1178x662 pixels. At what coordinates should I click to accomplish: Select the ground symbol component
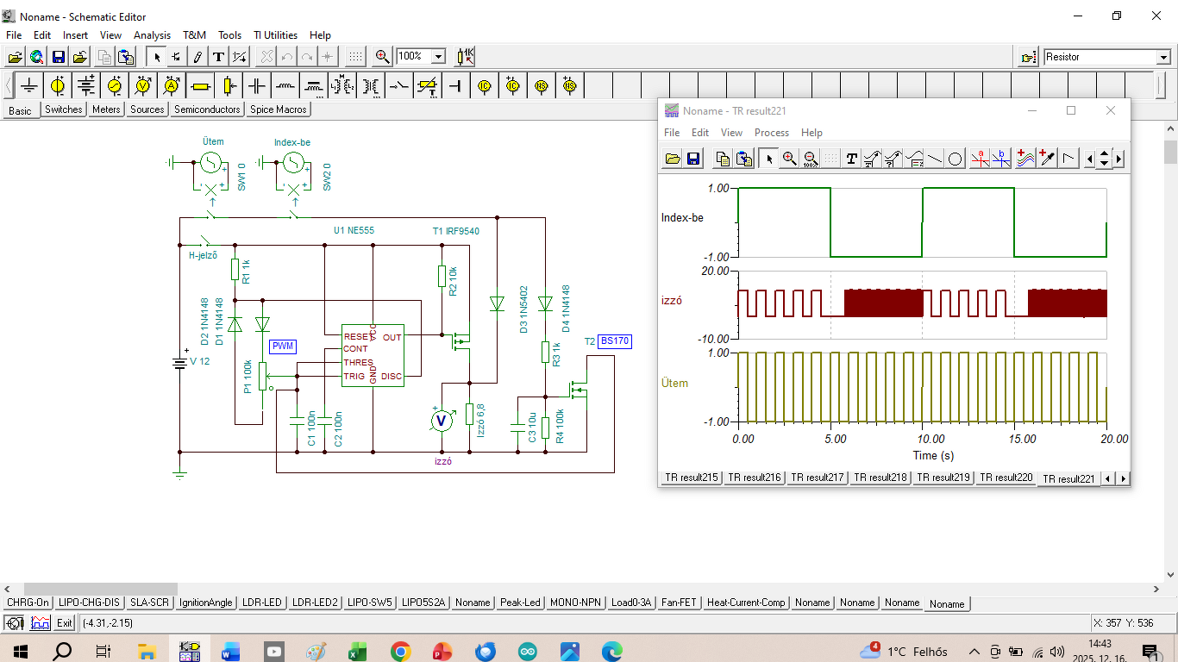click(x=29, y=86)
